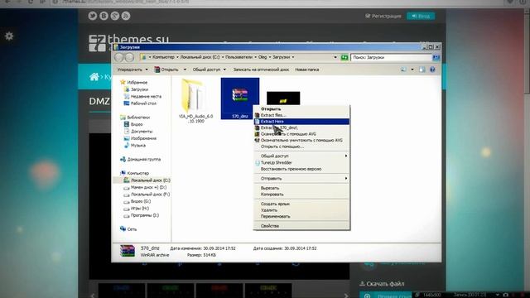Image resolution: width=530 pixels, height=298 pixels.
Task: Click the Explorer help question mark icon
Action: (432, 70)
